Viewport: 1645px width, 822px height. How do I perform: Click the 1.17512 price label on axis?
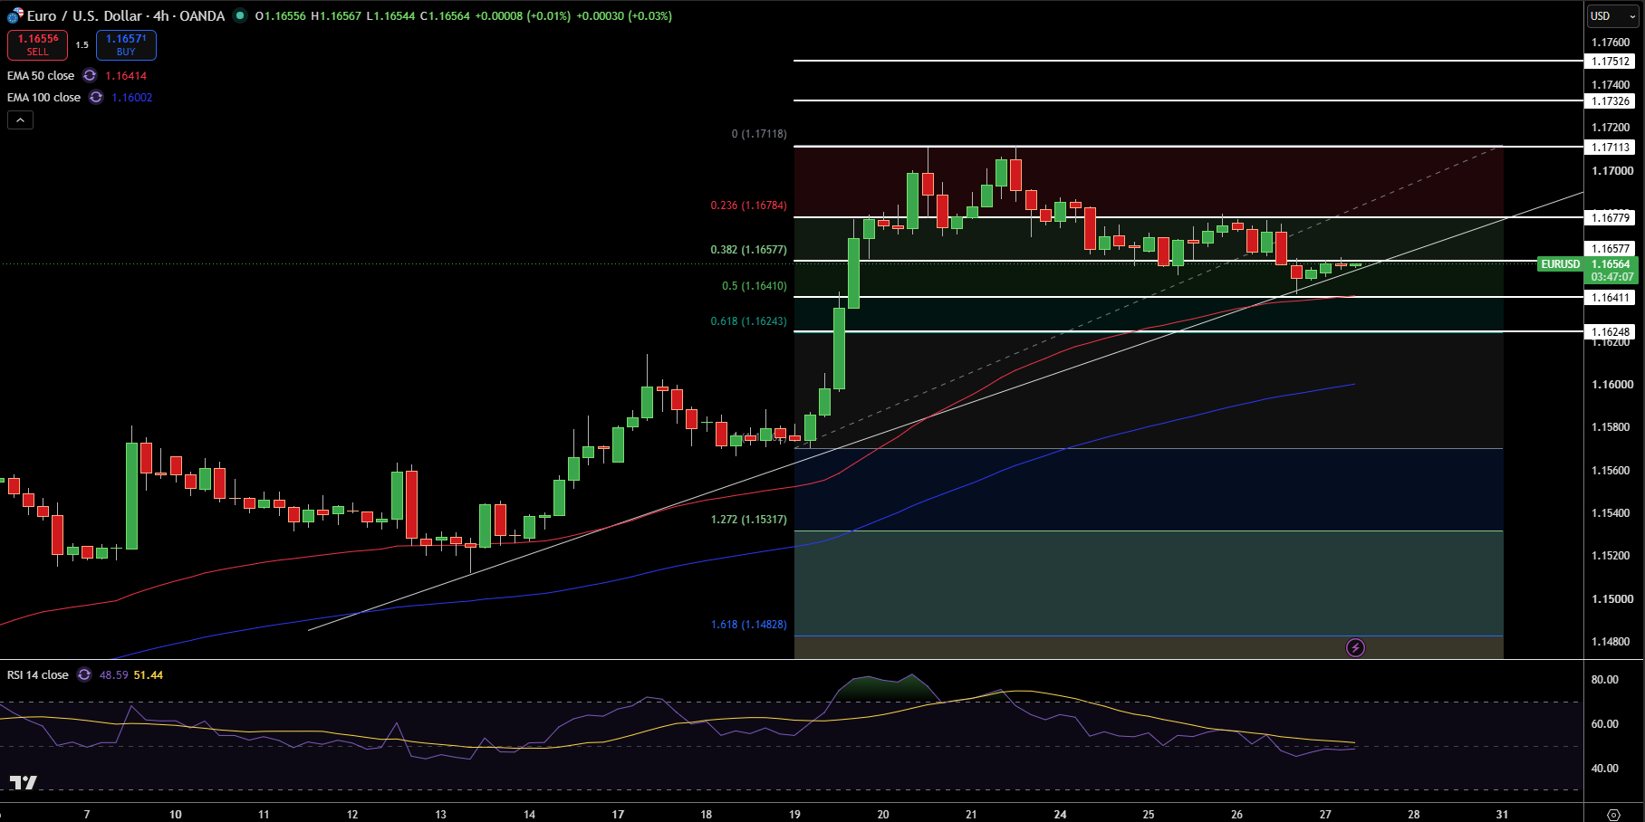tap(1611, 62)
